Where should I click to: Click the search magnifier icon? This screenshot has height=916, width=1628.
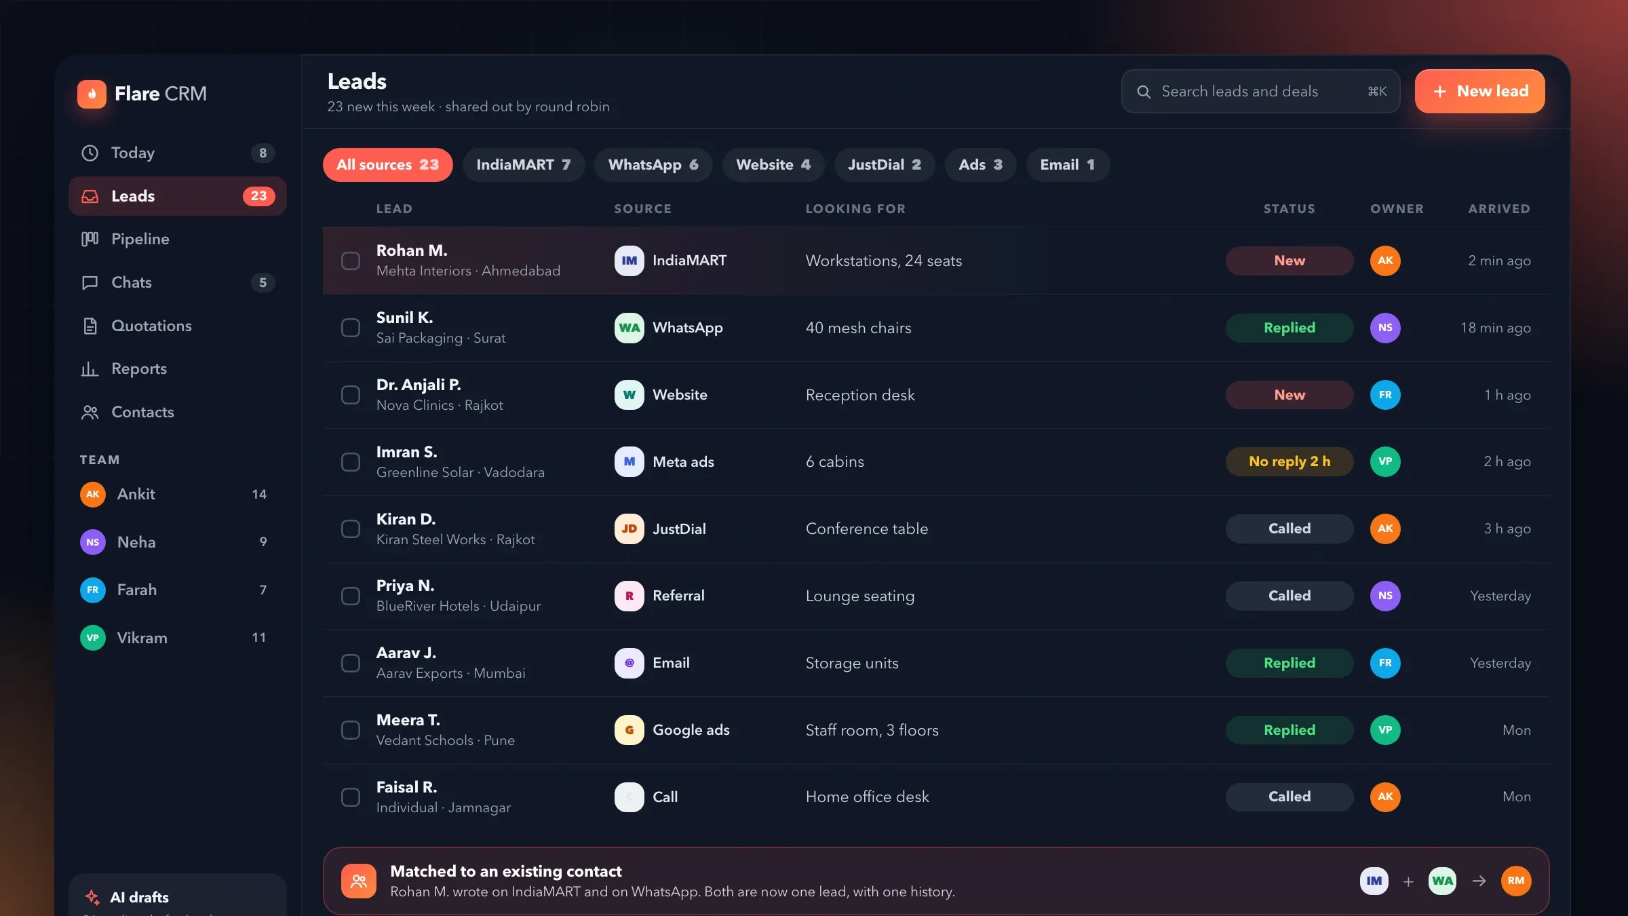(x=1144, y=92)
